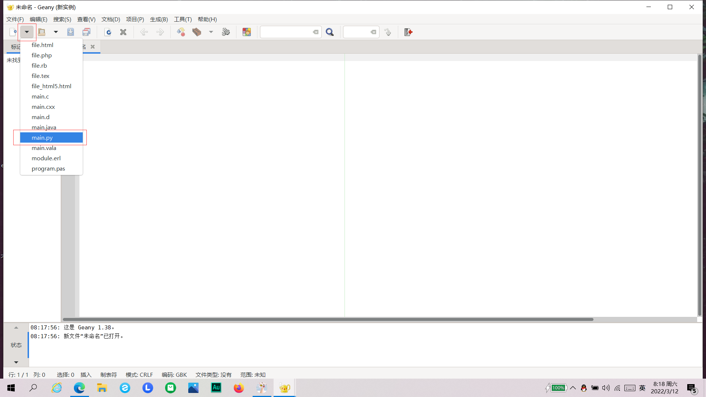Expand the recent files dropdown arrow
The width and height of the screenshot is (706, 397).
click(x=56, y=32)
